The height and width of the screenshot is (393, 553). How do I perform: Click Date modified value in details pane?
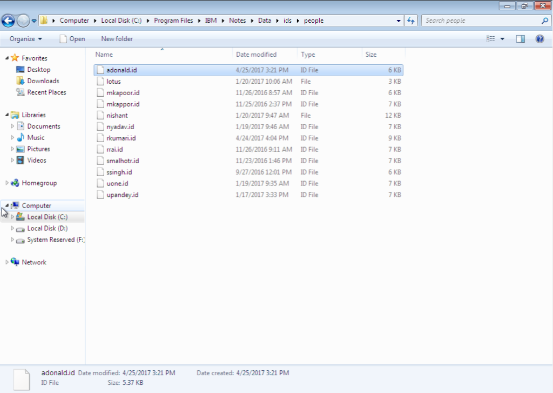[149, 373]
